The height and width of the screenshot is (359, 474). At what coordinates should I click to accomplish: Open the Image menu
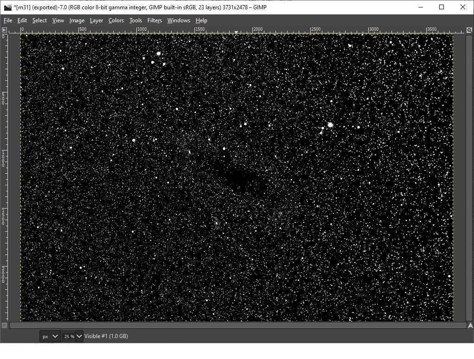click(77, 20)
